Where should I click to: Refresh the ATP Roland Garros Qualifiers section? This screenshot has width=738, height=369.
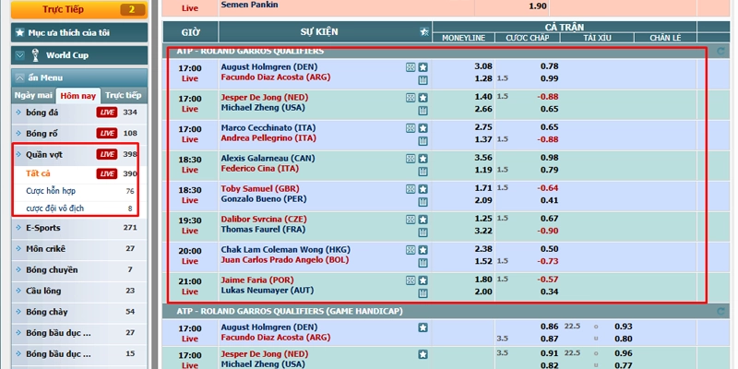point(720,51)
